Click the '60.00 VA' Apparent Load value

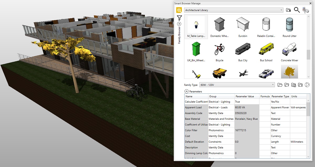(x=247, y=107)
